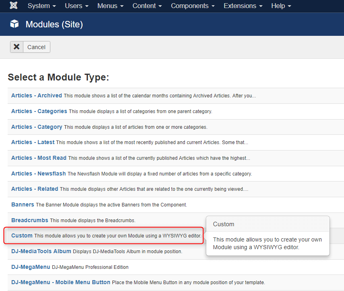
Task: Choose the Breadcrumbs module
Action: [30, 220]
